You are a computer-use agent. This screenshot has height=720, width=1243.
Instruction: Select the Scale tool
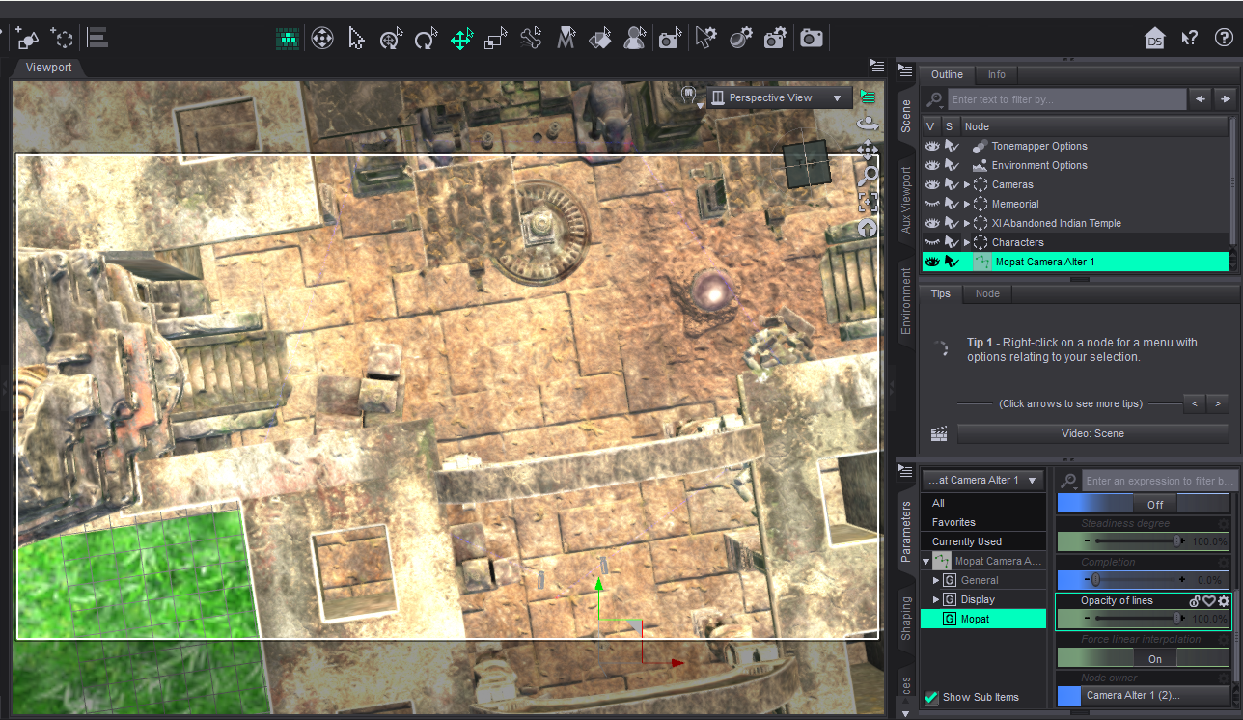pyautogui.click(x=496, y=39)
